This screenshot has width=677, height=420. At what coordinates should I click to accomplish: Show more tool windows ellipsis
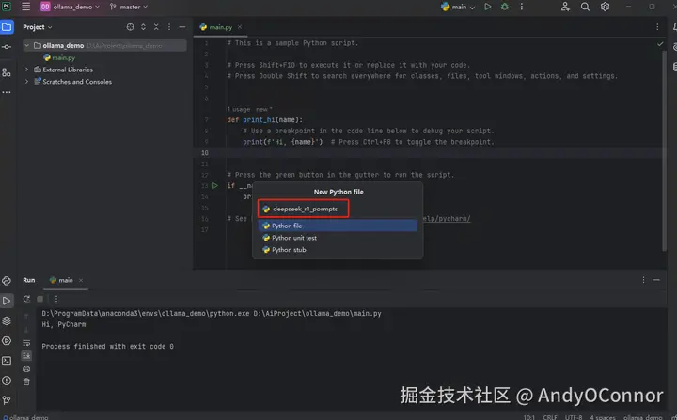(x=7, y=92)
